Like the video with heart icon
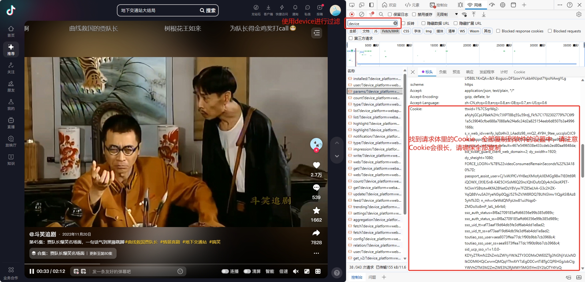The height and width of the screenshot is (282, 585). 316,165
